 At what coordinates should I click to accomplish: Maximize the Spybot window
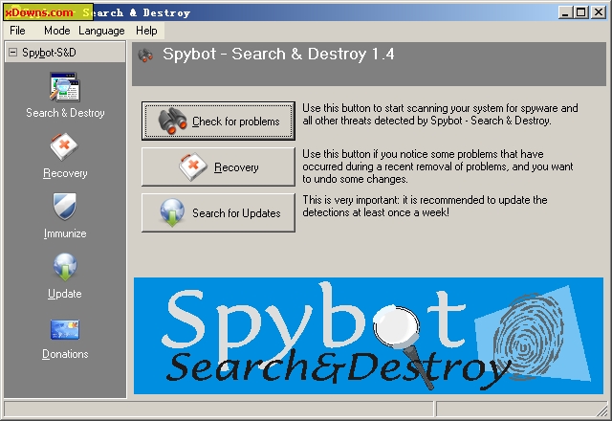click(x=580, y=12)
